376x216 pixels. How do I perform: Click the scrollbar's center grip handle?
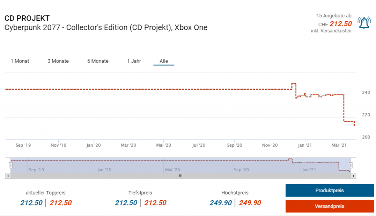(x=180, y=176)
